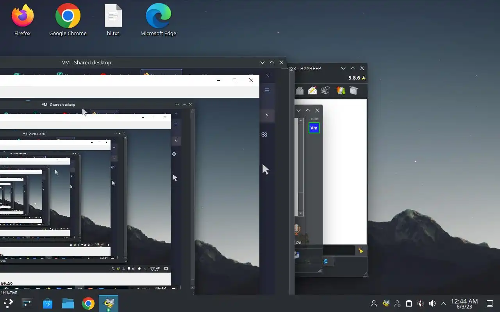Open the volume control in system tray
Image resolution: width=500 pixels, height=312 pixels.
point(432,303)
